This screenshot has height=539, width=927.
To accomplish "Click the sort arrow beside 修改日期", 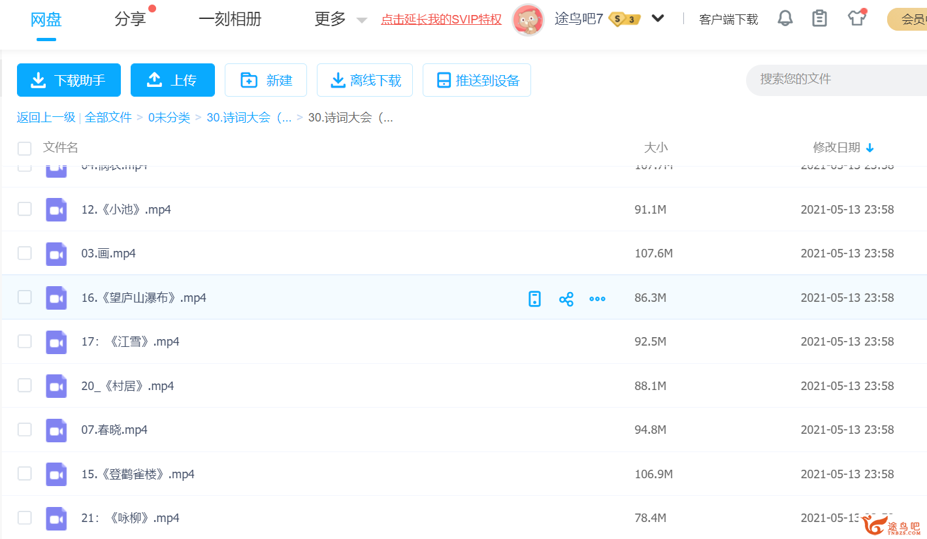I will pyautogui.click(x=870, y=148).
